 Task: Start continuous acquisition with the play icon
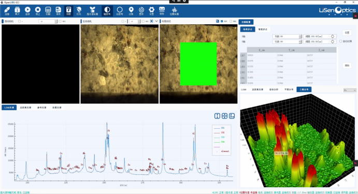[x=27, y=10]
